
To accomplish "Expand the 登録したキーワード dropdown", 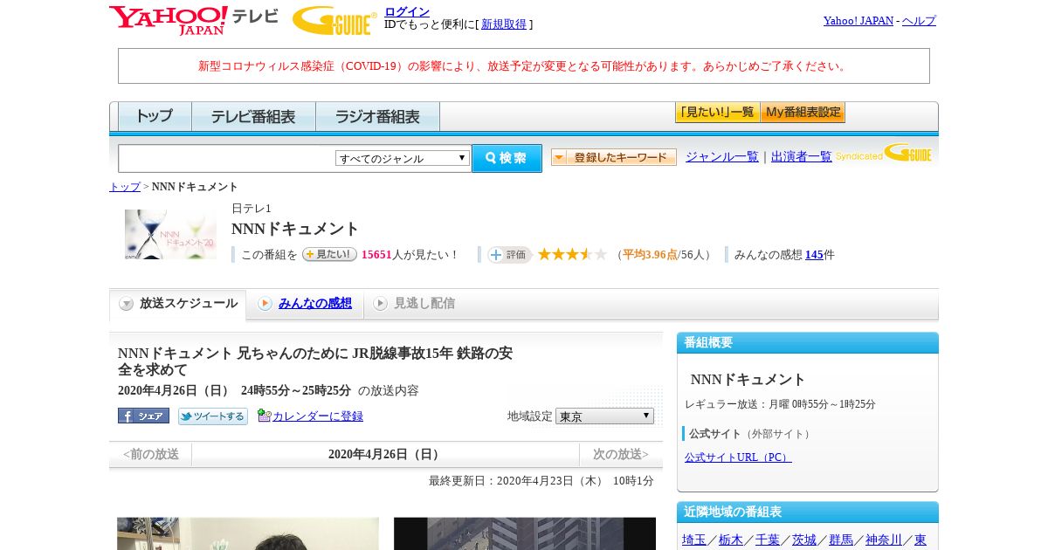I will pos(614,157).
